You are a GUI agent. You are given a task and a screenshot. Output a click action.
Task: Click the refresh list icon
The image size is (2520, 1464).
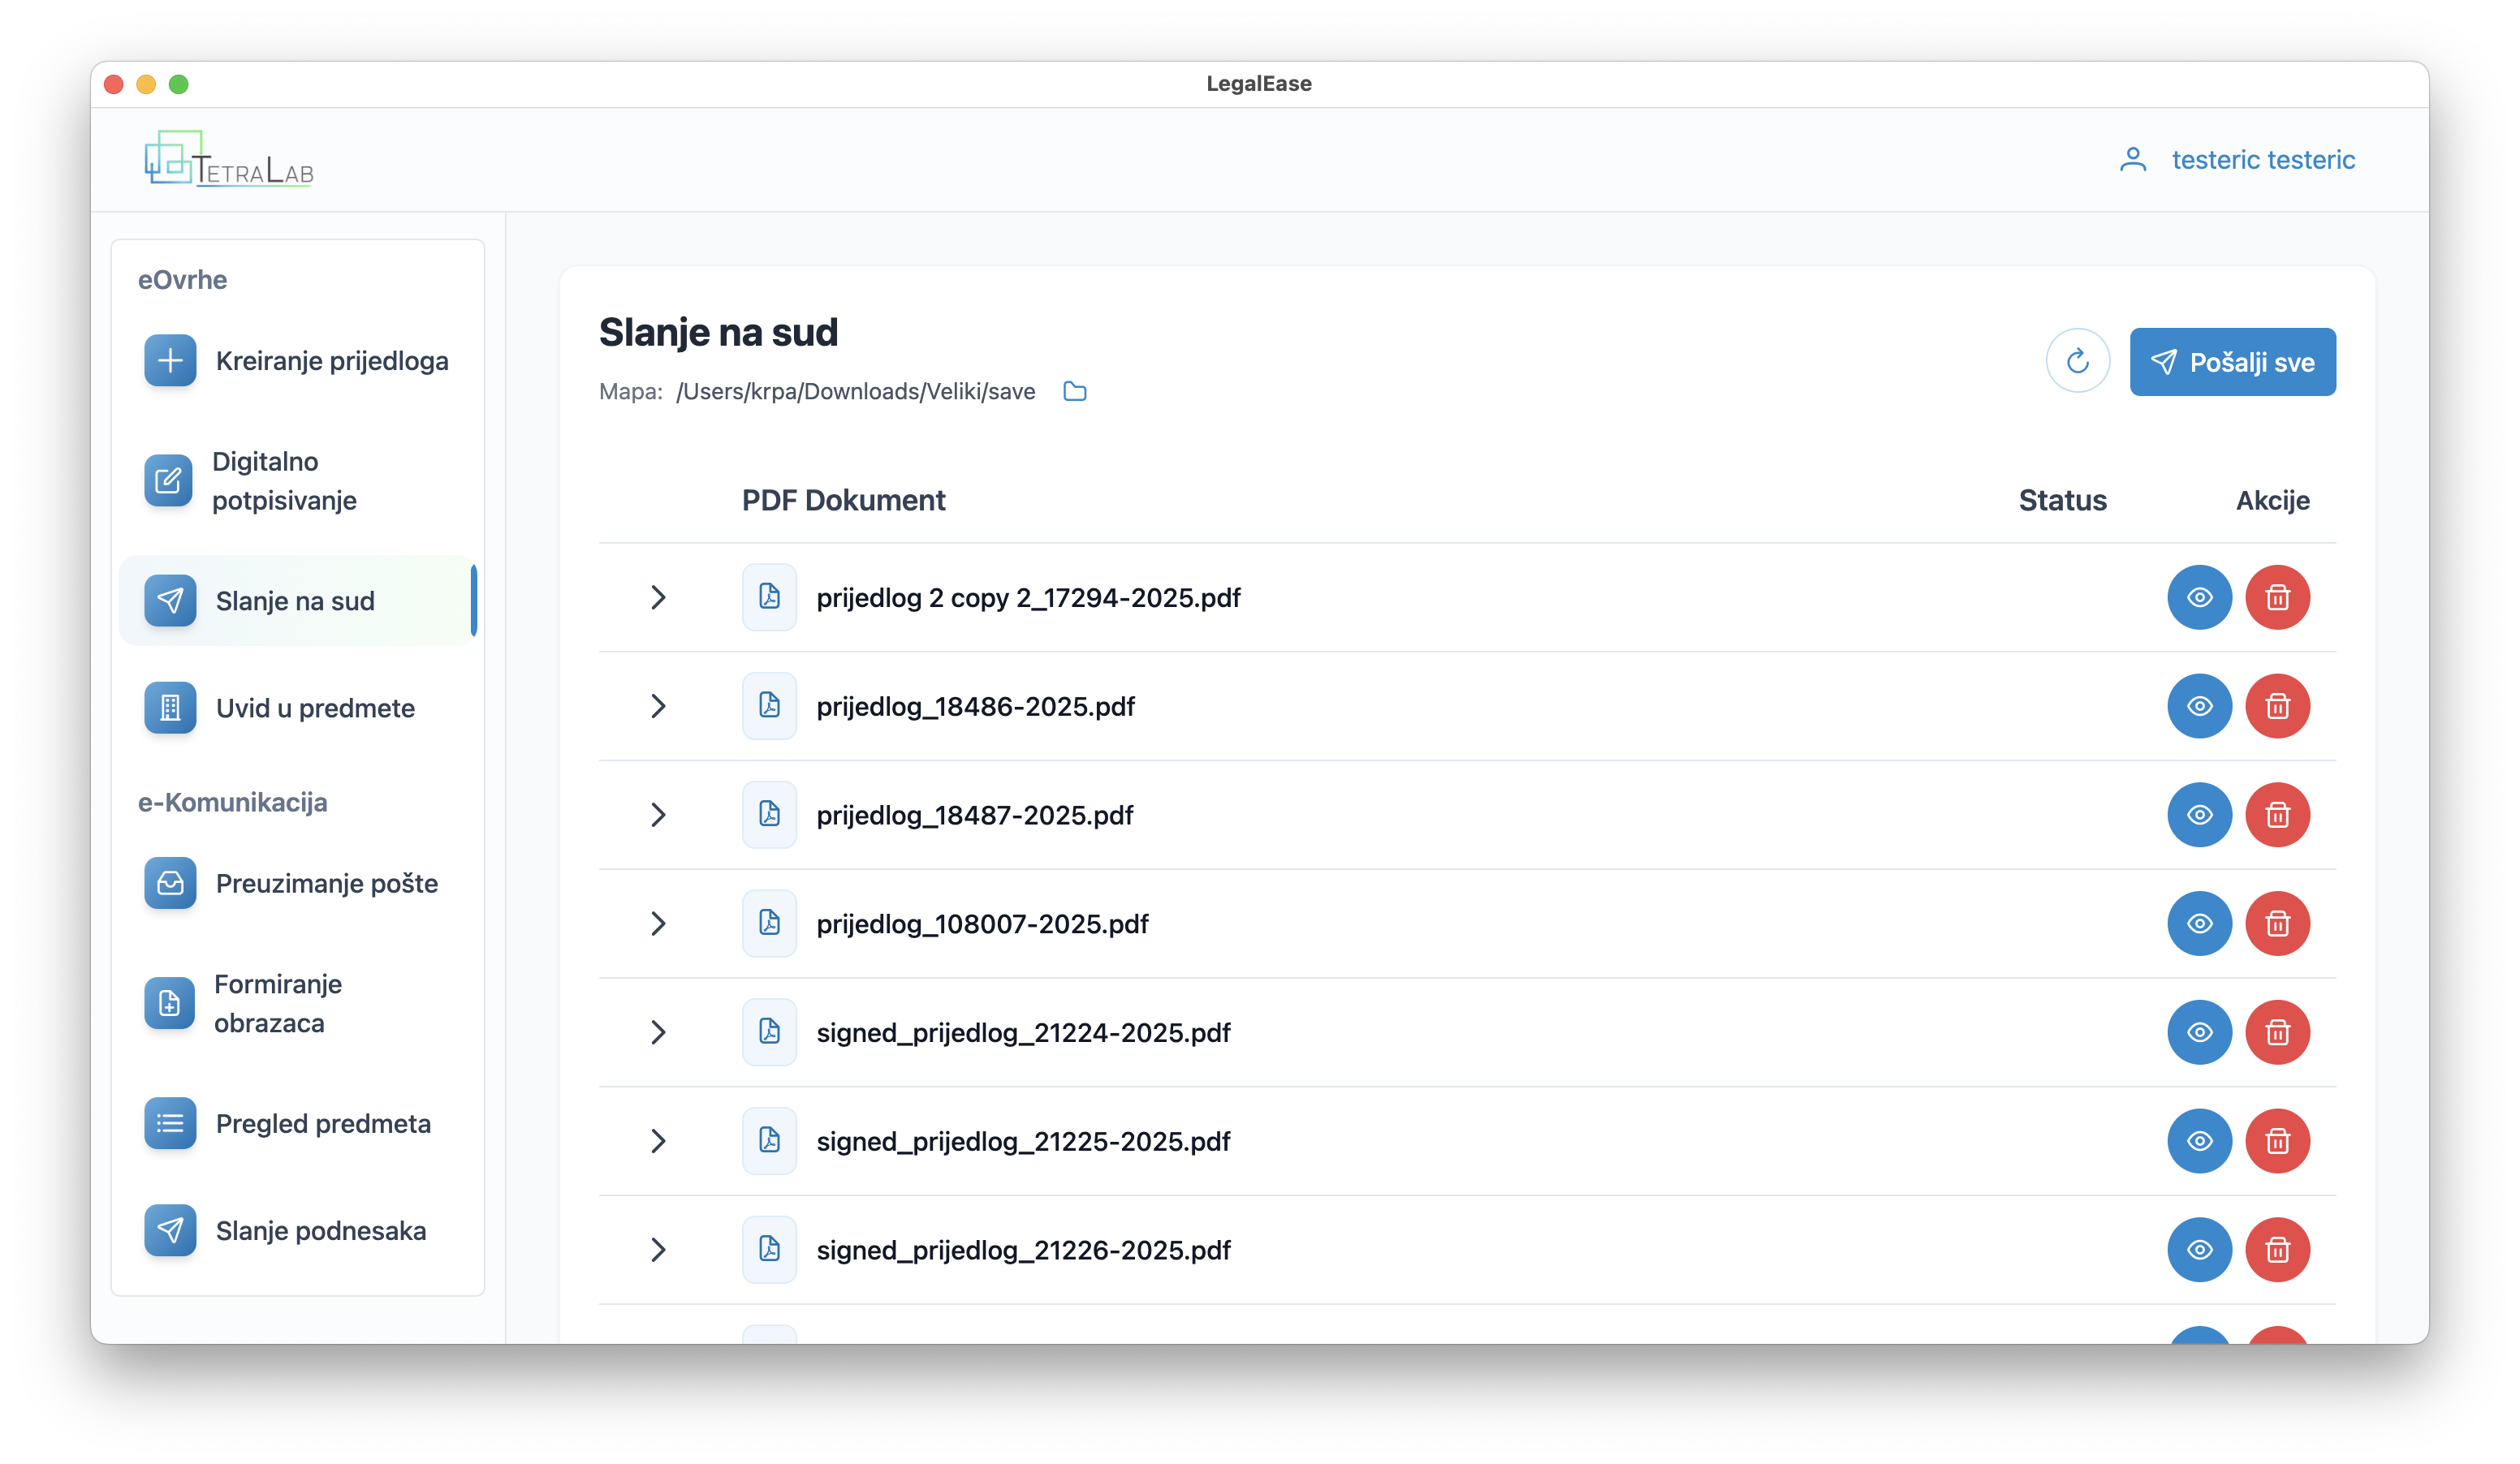[x=2077, y=361]
